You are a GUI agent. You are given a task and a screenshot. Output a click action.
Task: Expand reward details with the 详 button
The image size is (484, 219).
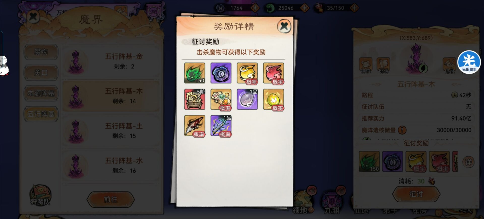(x=468, y=162)
